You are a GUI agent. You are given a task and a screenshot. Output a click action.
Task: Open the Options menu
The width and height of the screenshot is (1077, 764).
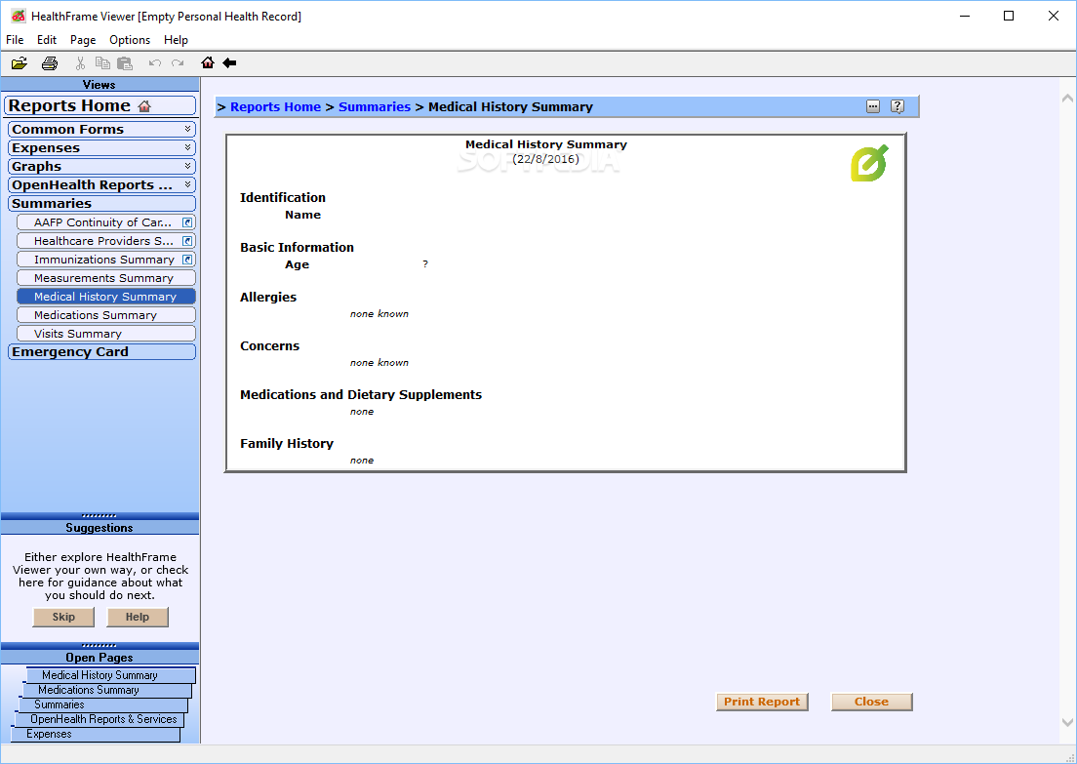pyautogui.click(x=130, y=40)
